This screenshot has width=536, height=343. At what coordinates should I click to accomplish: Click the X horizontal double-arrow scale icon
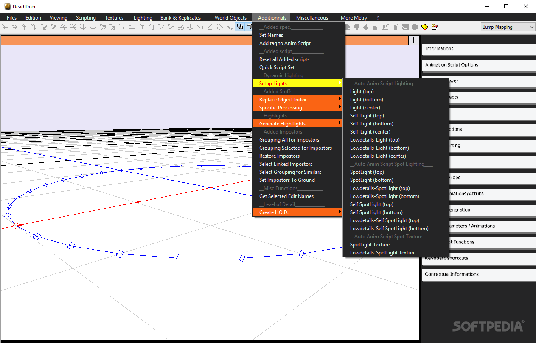point(122,27)
